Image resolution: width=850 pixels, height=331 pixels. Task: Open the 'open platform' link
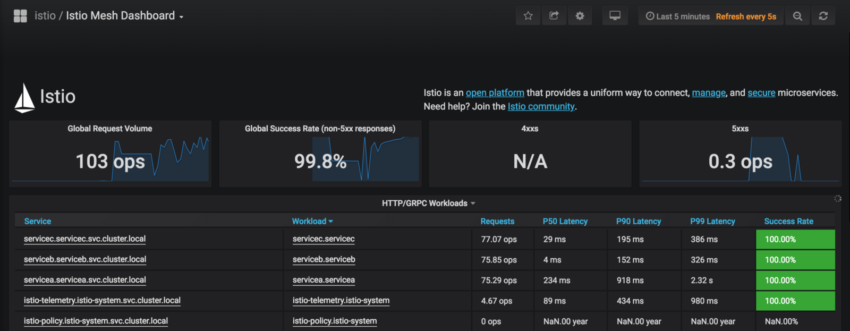(x=495, y=93)
